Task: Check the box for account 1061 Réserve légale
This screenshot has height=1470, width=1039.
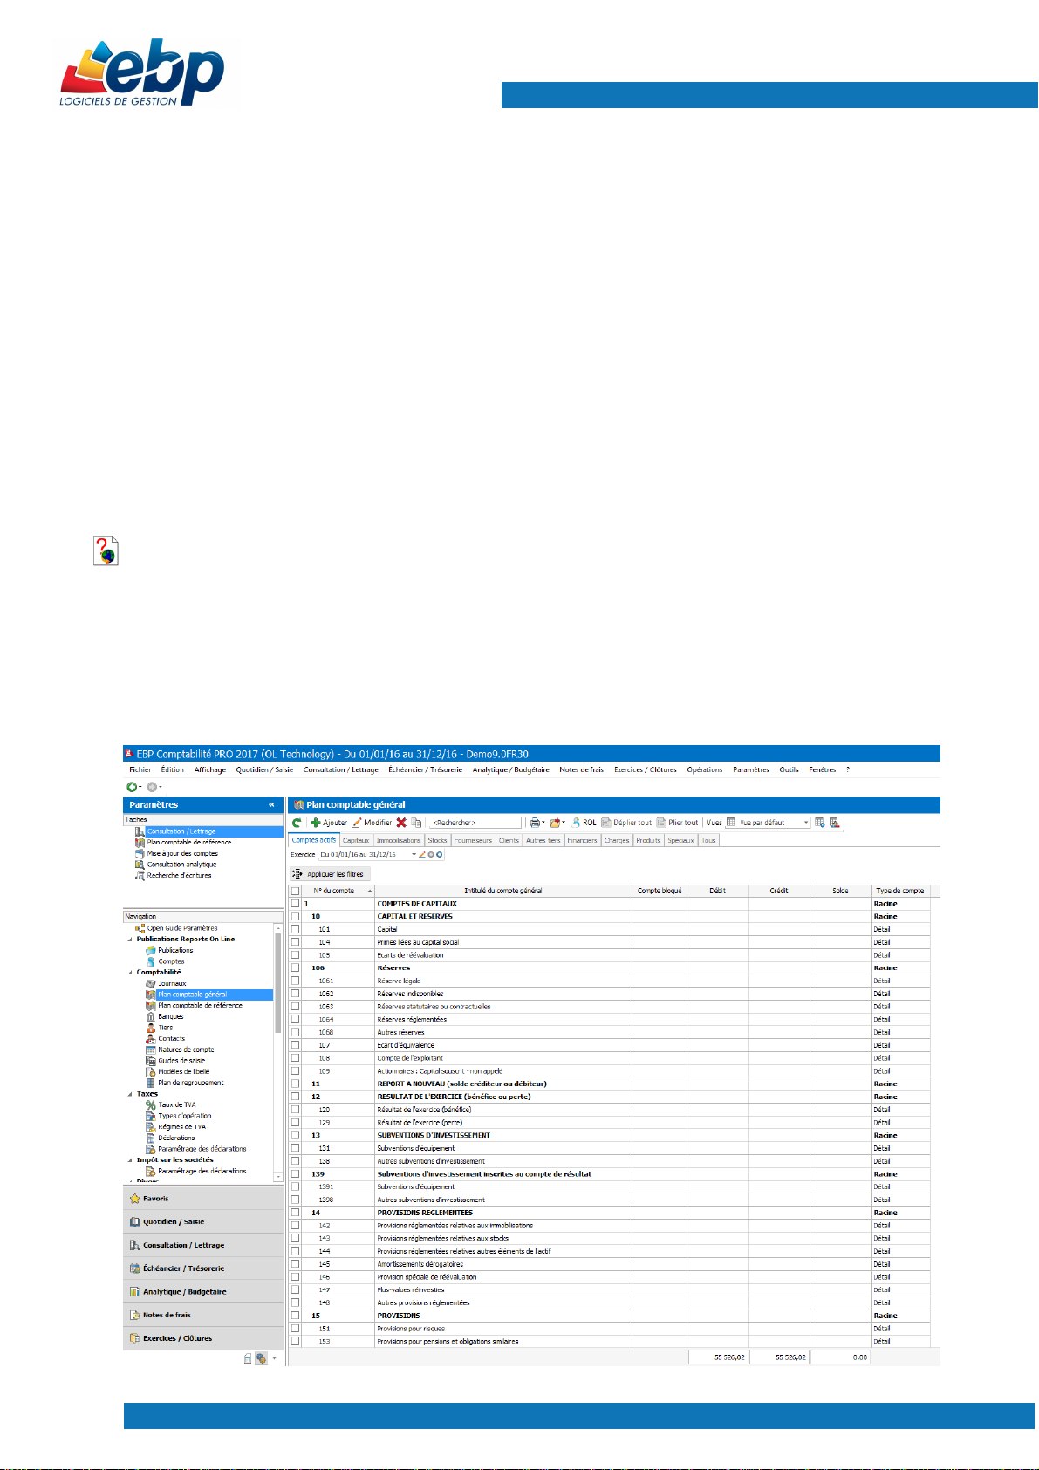Action: coord(295,981)
